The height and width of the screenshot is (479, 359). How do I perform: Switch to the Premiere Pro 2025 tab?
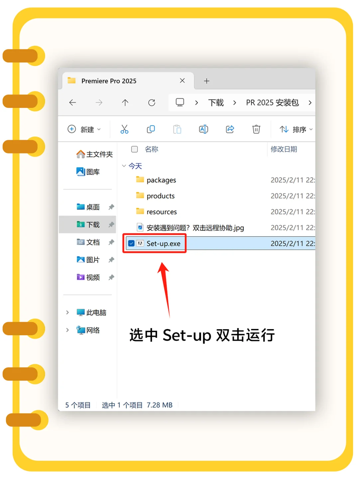point(110,81)
